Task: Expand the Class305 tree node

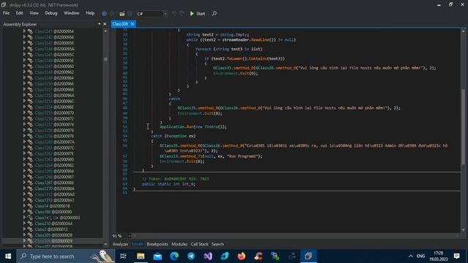Action: 24,235
